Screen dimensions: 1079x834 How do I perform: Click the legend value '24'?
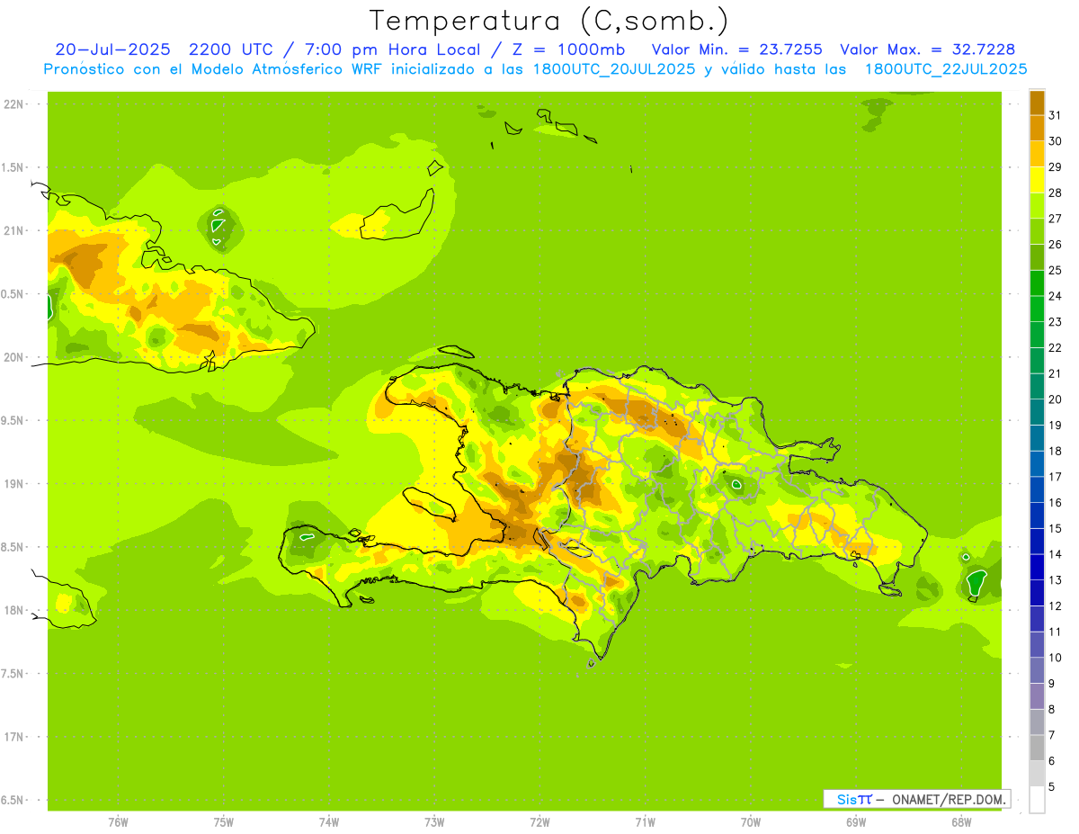[x=1055, y=296]
